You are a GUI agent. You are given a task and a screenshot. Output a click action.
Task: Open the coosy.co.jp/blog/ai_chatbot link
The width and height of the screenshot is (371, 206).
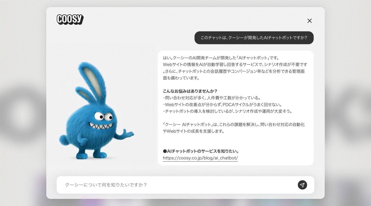[200, 158]
